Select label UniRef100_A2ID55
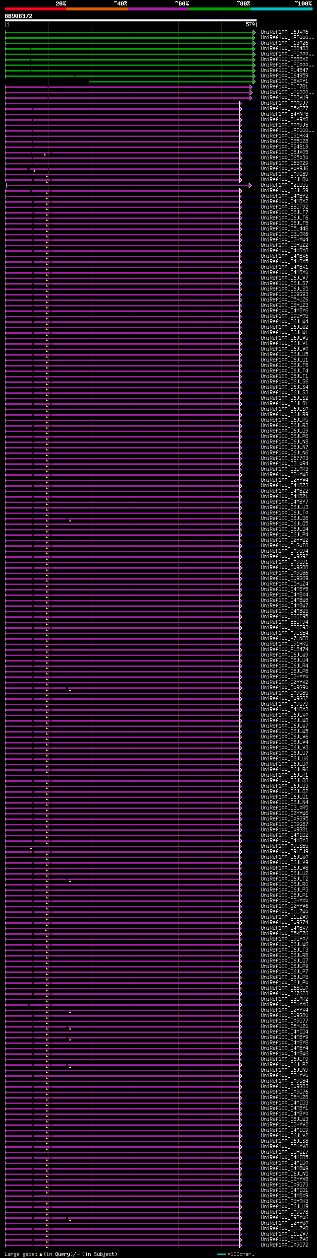The height and width of the screenshot is (1258, 317). tap(284, 185)
